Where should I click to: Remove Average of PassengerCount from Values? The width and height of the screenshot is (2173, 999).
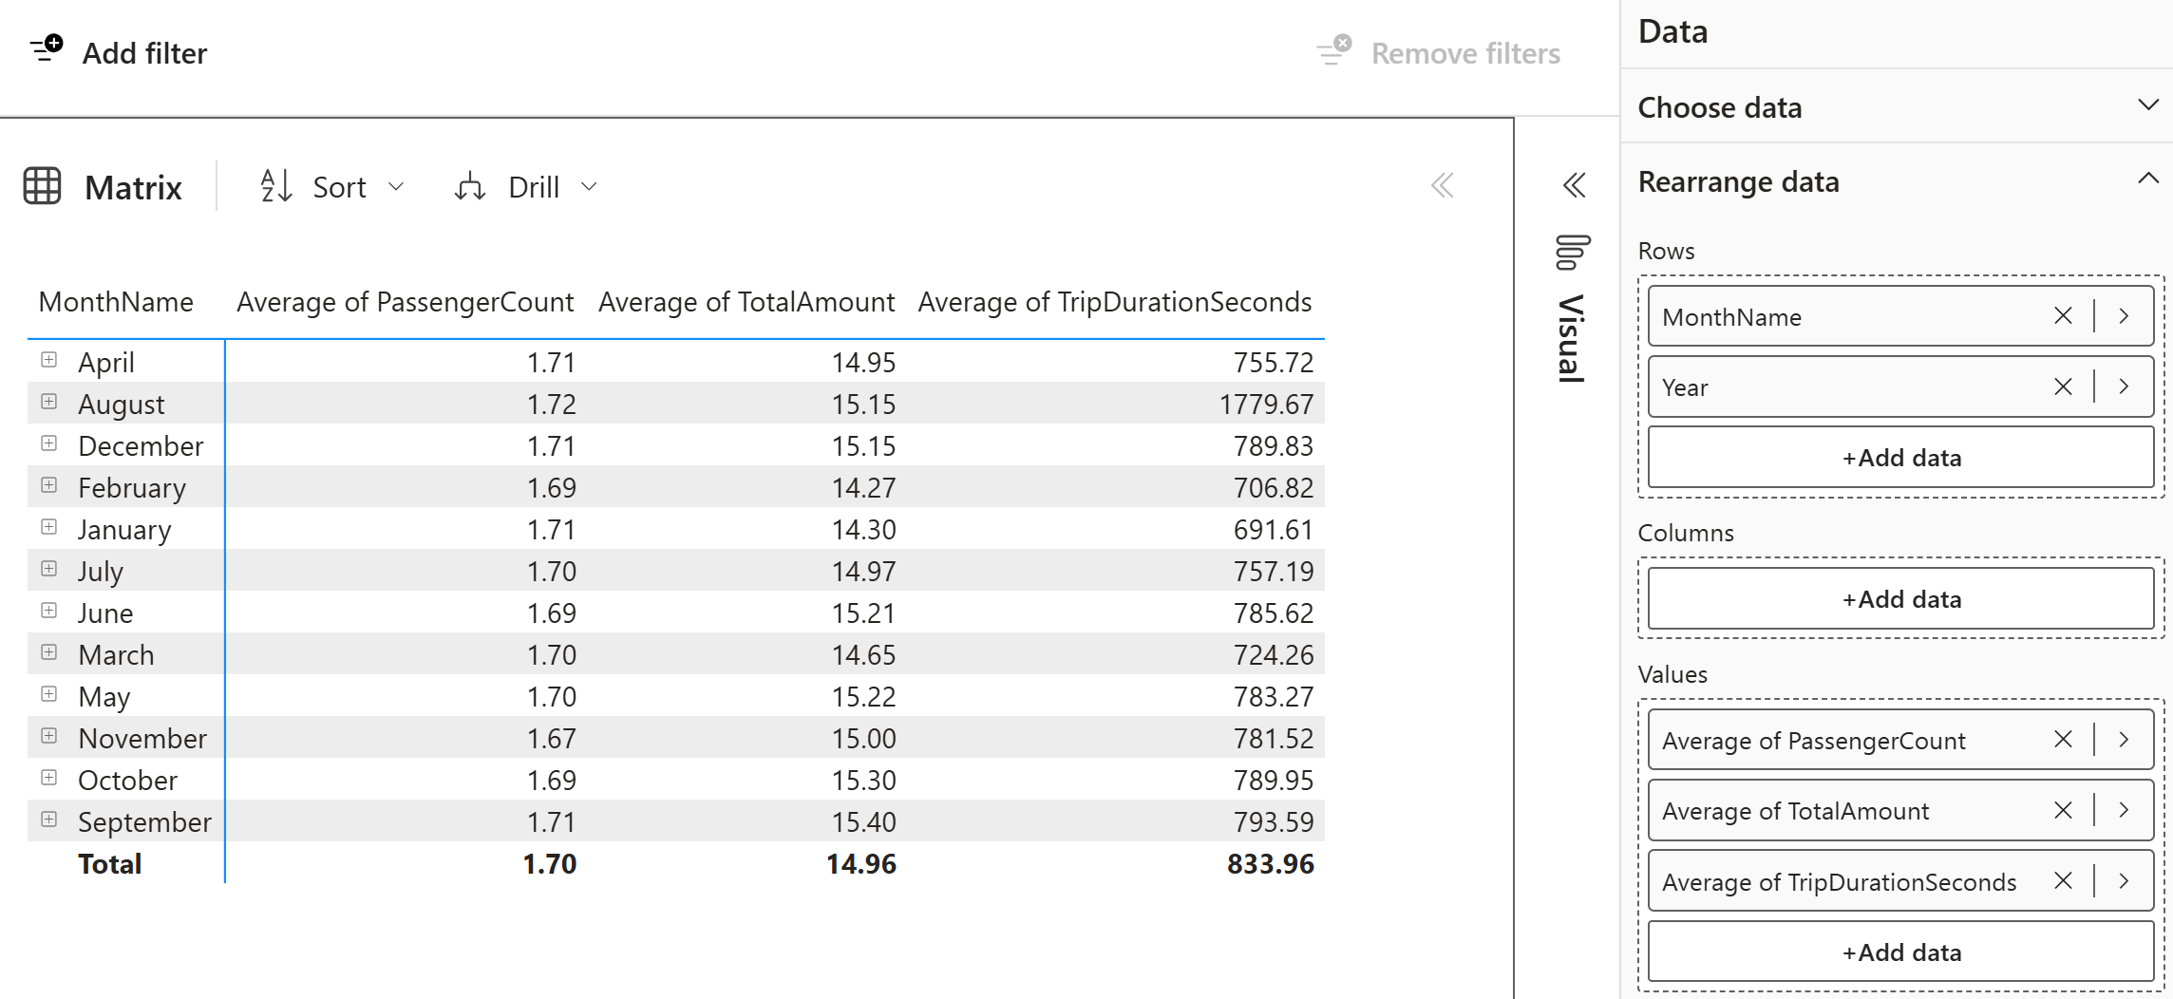2063,740
